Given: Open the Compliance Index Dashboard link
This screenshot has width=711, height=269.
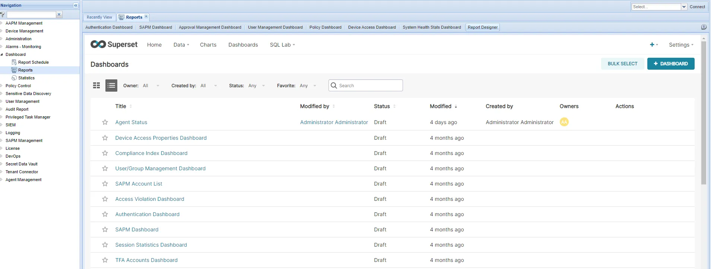Looking at the screenshot, I should click(151, 153).
